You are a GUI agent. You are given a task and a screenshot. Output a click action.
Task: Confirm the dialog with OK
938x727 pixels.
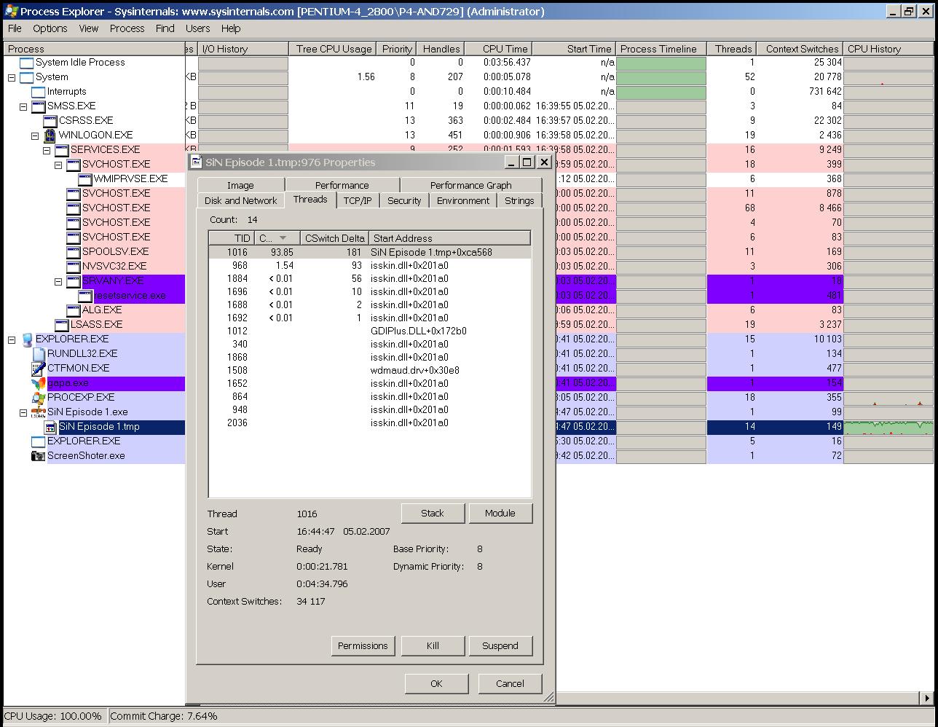click(436, 683)
